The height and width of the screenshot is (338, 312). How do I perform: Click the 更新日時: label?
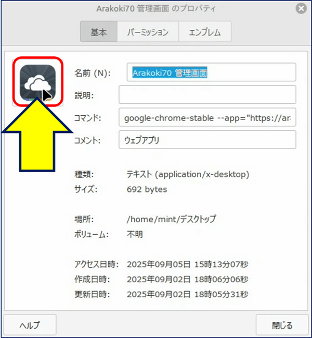tap(93, 294)
